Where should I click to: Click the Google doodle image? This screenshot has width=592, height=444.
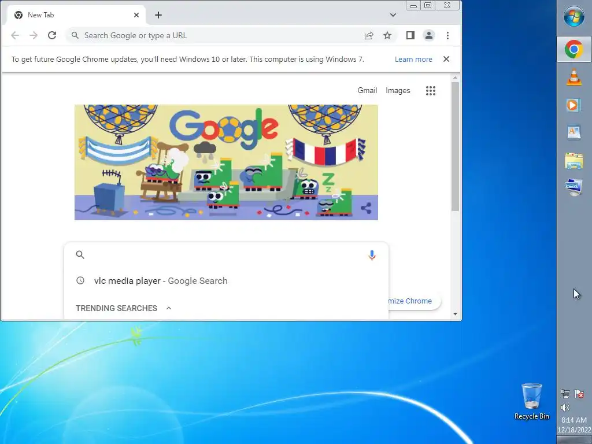coord(226,162)
